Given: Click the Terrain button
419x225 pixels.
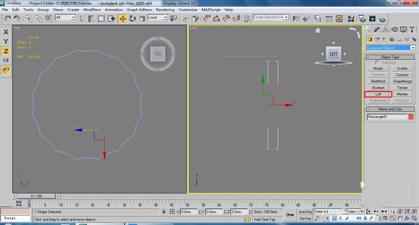Looking at the screenshot, I should [x=402, y=88].
